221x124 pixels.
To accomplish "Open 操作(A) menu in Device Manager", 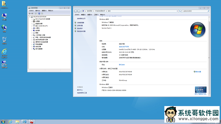I will pos(38,11).
